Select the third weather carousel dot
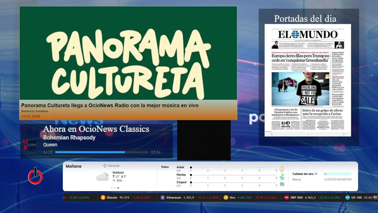 click(x=118, y=188)
